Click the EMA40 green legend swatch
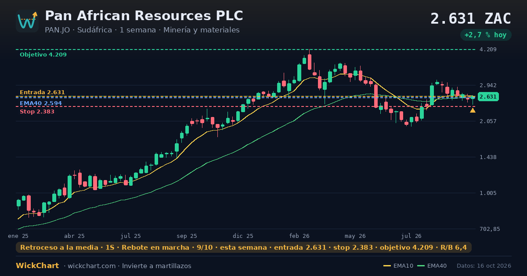The image size is (527, 276). coord(421,266)
